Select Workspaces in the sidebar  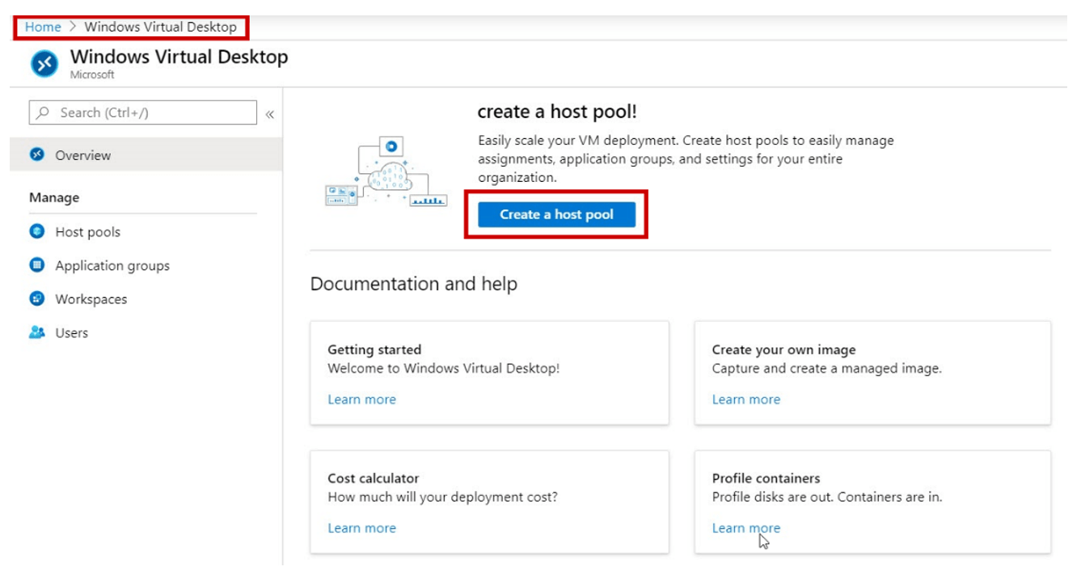tap(91, 299)
